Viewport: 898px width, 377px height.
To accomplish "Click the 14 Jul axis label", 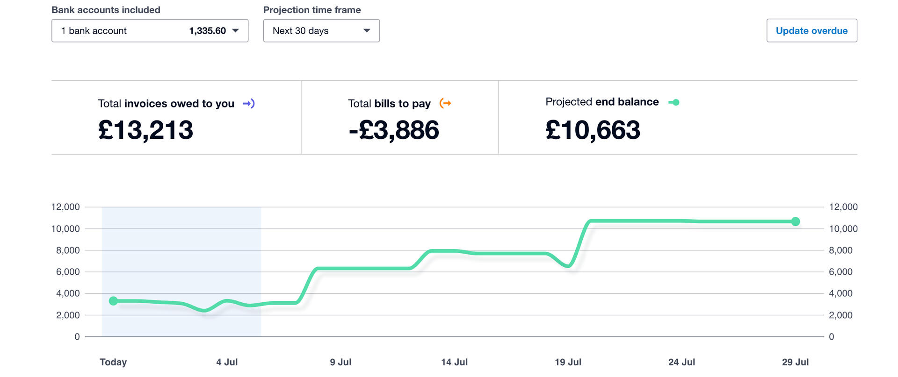I will click(454, 362).
